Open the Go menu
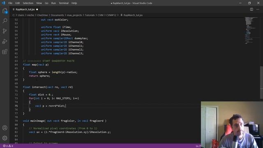This screenshot has width=263, height=148. pyautogui.click(x=46, y=3)
